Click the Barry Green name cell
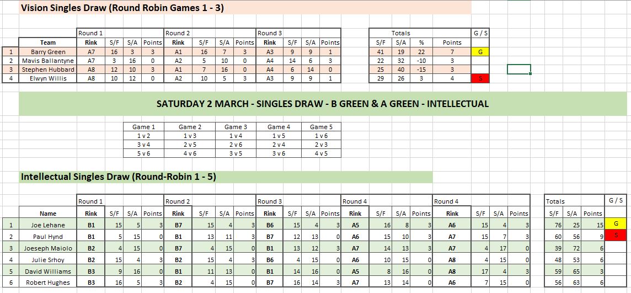This screenshot has width=631, height=293. coord(48,52)
